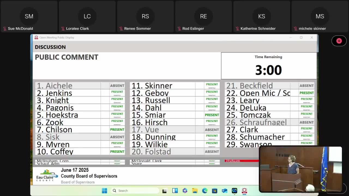Select the KS participant avatar
Viewport: 349px width, 196px height.
261,16
